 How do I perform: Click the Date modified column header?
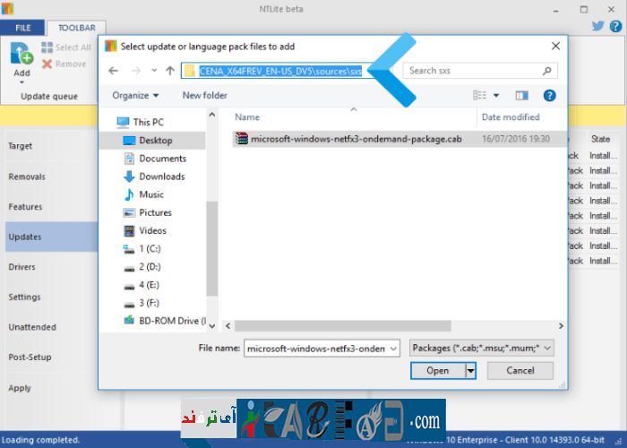510,116
